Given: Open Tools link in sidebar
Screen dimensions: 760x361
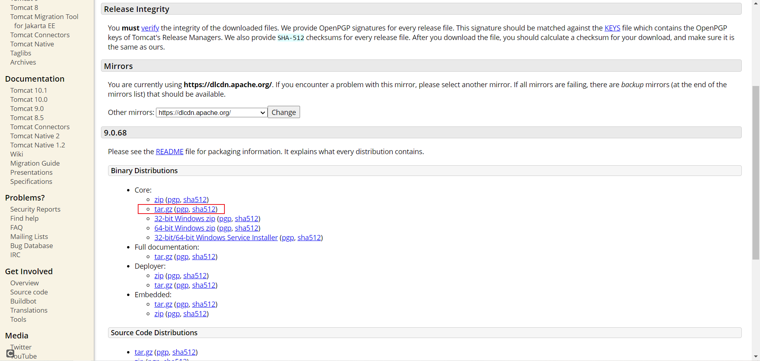Looking at the screenshot, I should coord(18,319).
